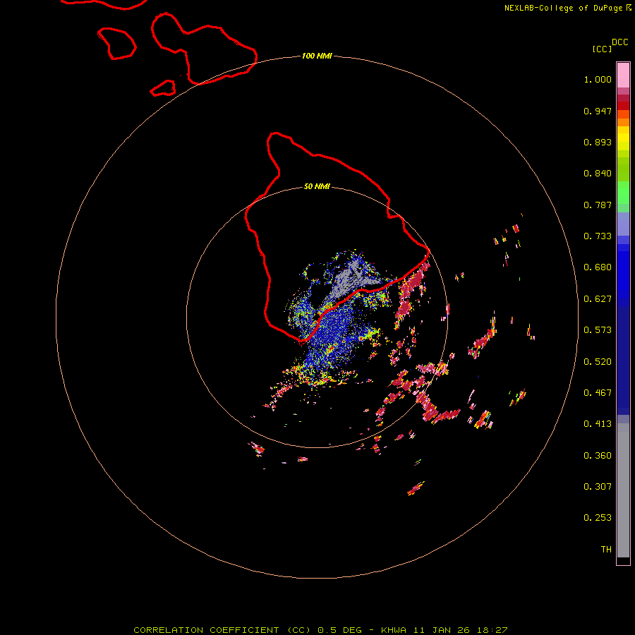
Task: Click the DCC label above the color scale
Action: [x=619, y=42]
